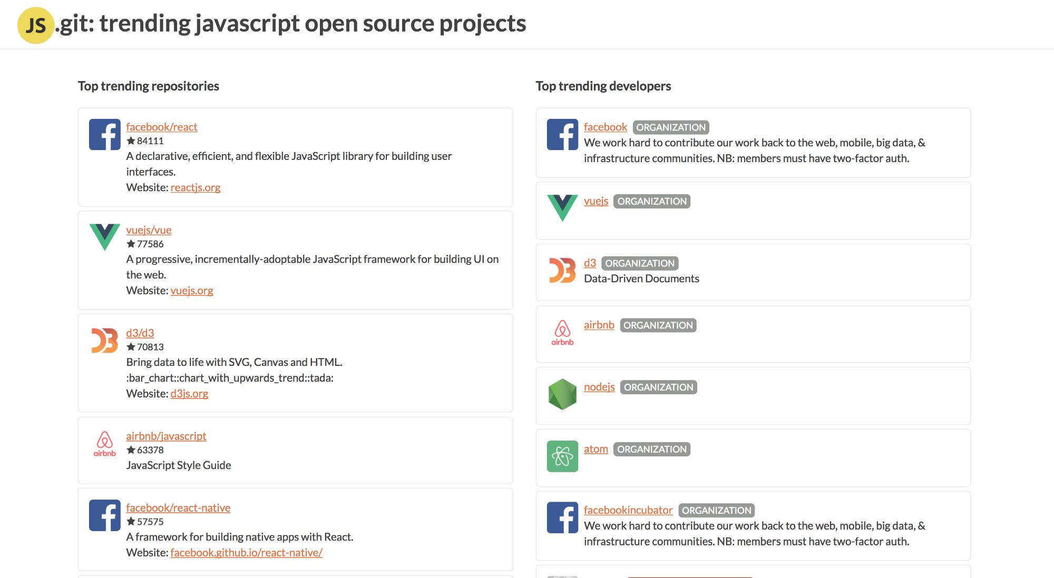Visit the reactjs.org website link
The height and width of the screenshot is (578, 1054).
click(196, 187)
